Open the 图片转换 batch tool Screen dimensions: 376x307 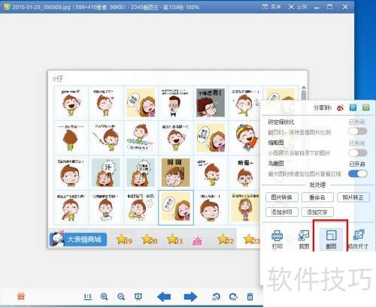click(x=282, y=197)
